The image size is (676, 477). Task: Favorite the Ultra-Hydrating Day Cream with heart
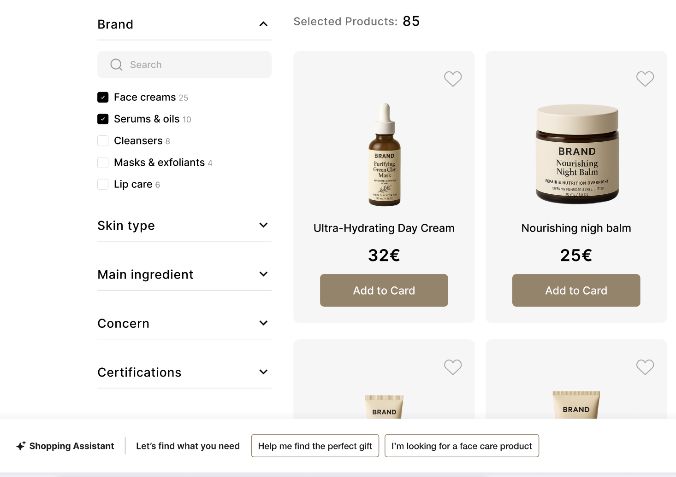453,79
